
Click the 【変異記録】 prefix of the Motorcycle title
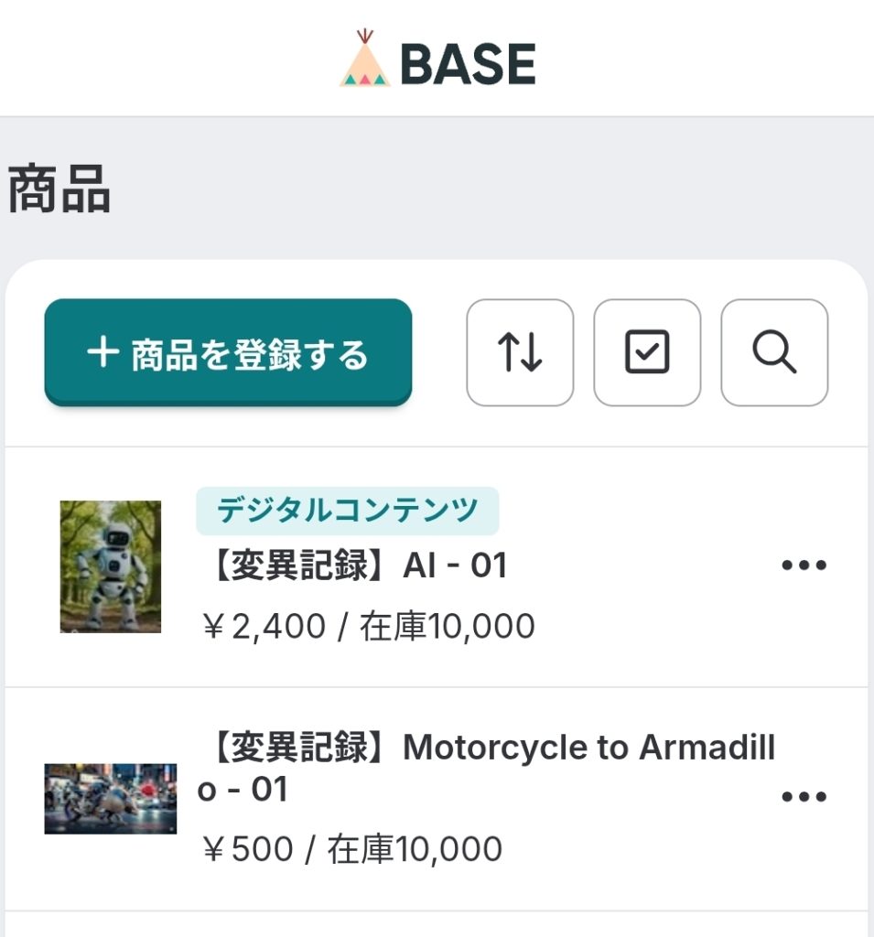(296, 749)
